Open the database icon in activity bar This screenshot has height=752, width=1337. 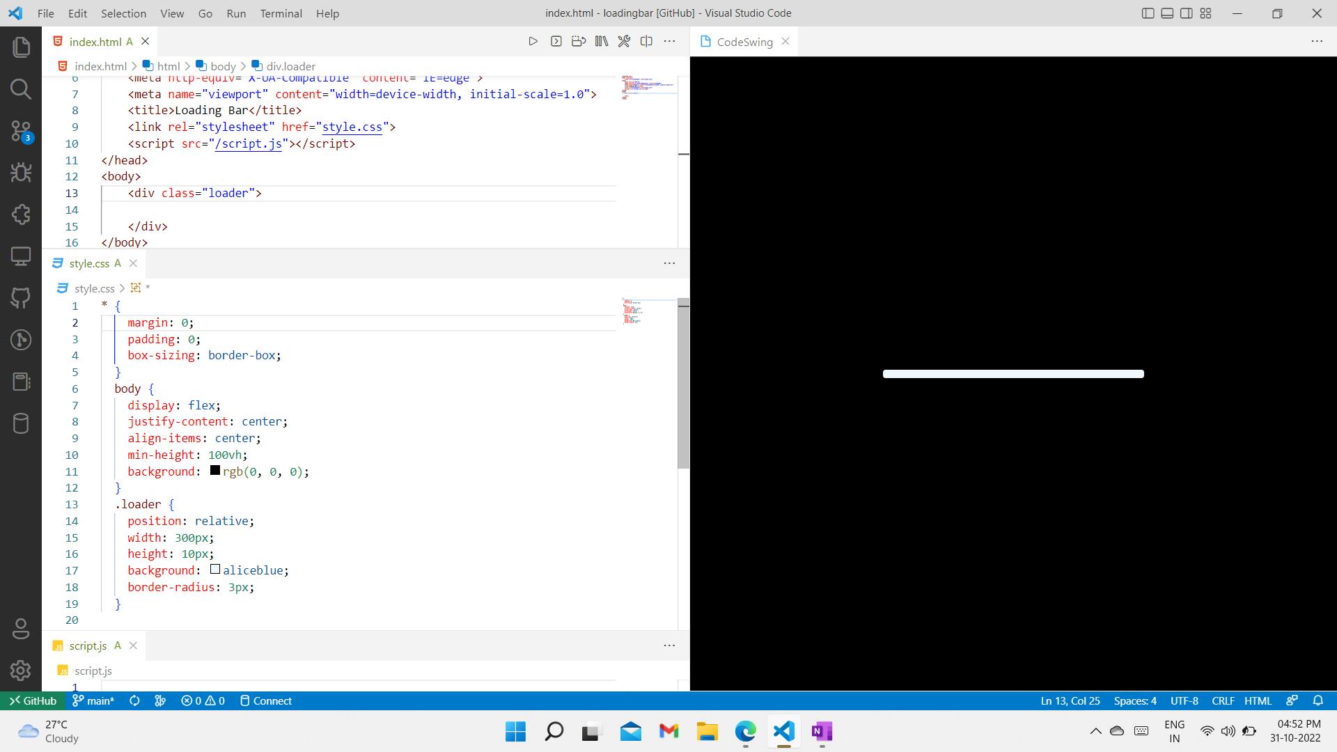[x=21, y=423]
